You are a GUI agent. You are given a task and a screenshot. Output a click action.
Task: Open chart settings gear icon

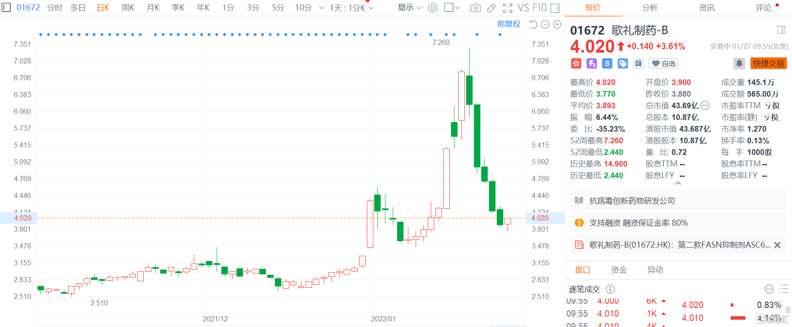tap(432, 8)
